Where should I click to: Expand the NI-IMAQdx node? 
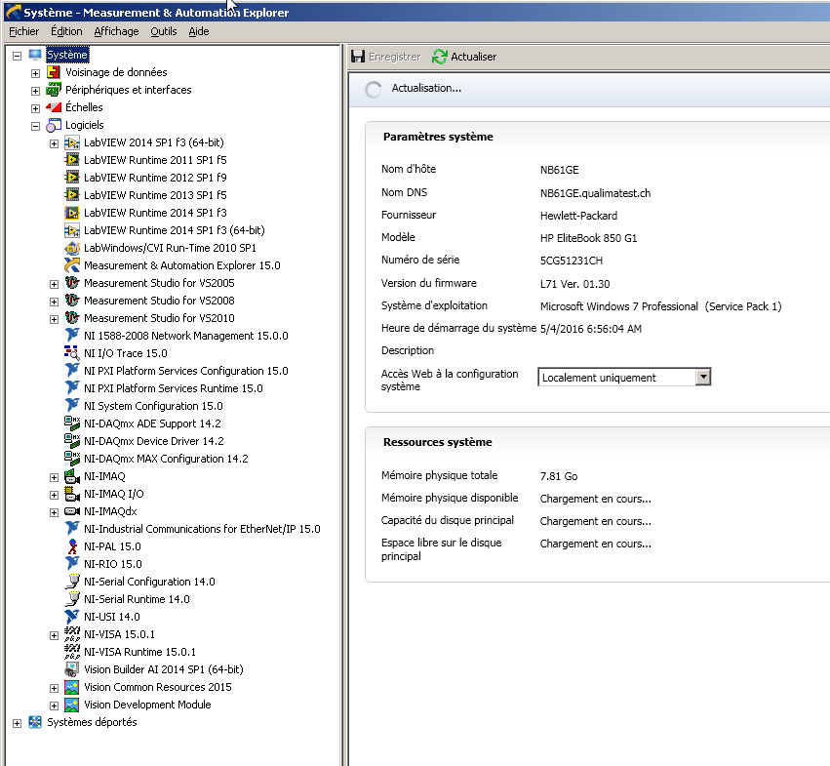pyautogui.click(x=54, y=513)
